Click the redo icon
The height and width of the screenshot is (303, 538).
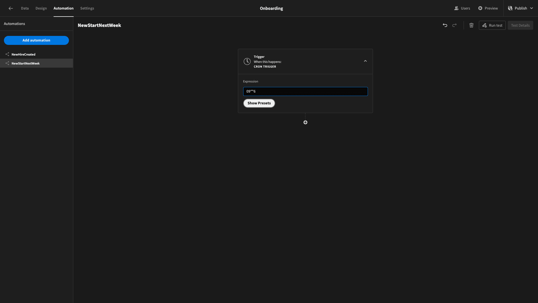point(454,25)
